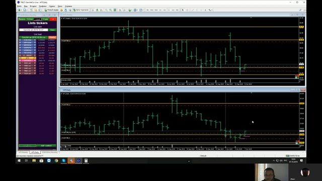Select the text 'A' drawing tool

[205, 10]
